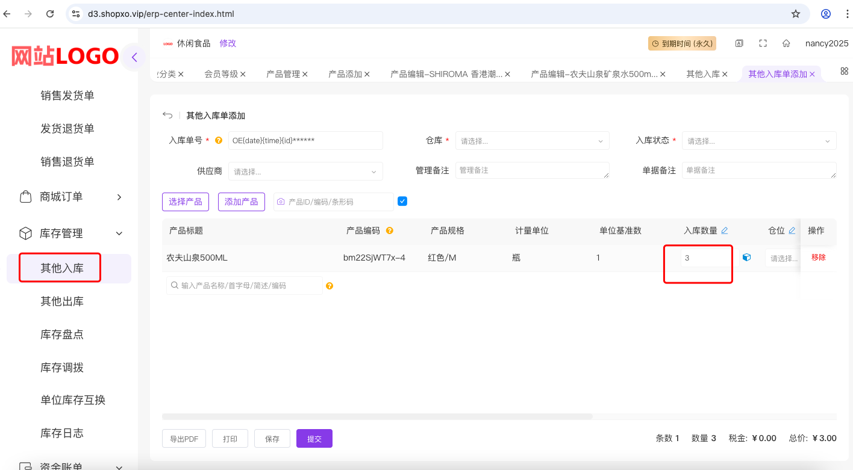Screen dimensions: 853x470
Task: Click help icon next to product search field
Action: click(330, 286)
